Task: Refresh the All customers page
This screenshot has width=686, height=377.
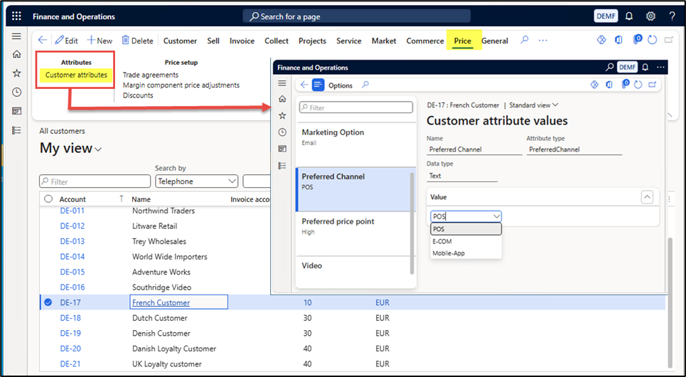Action: coord(653,41)
